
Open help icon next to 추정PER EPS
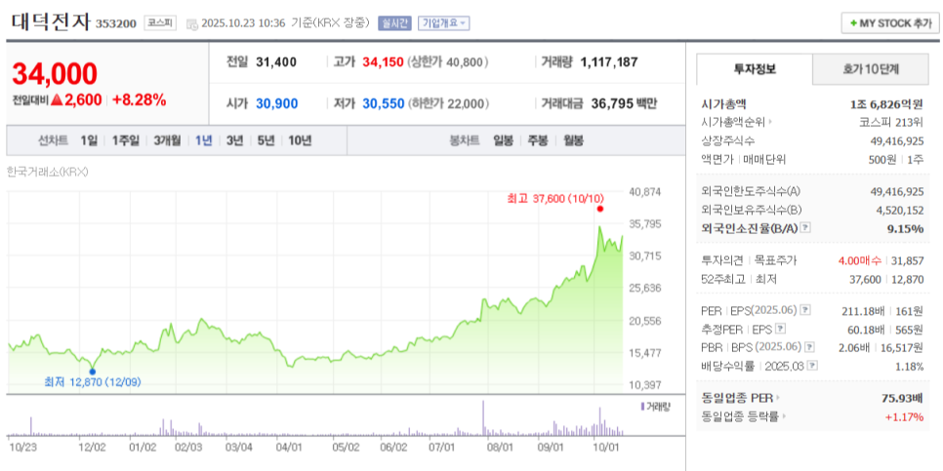point(781,330)
